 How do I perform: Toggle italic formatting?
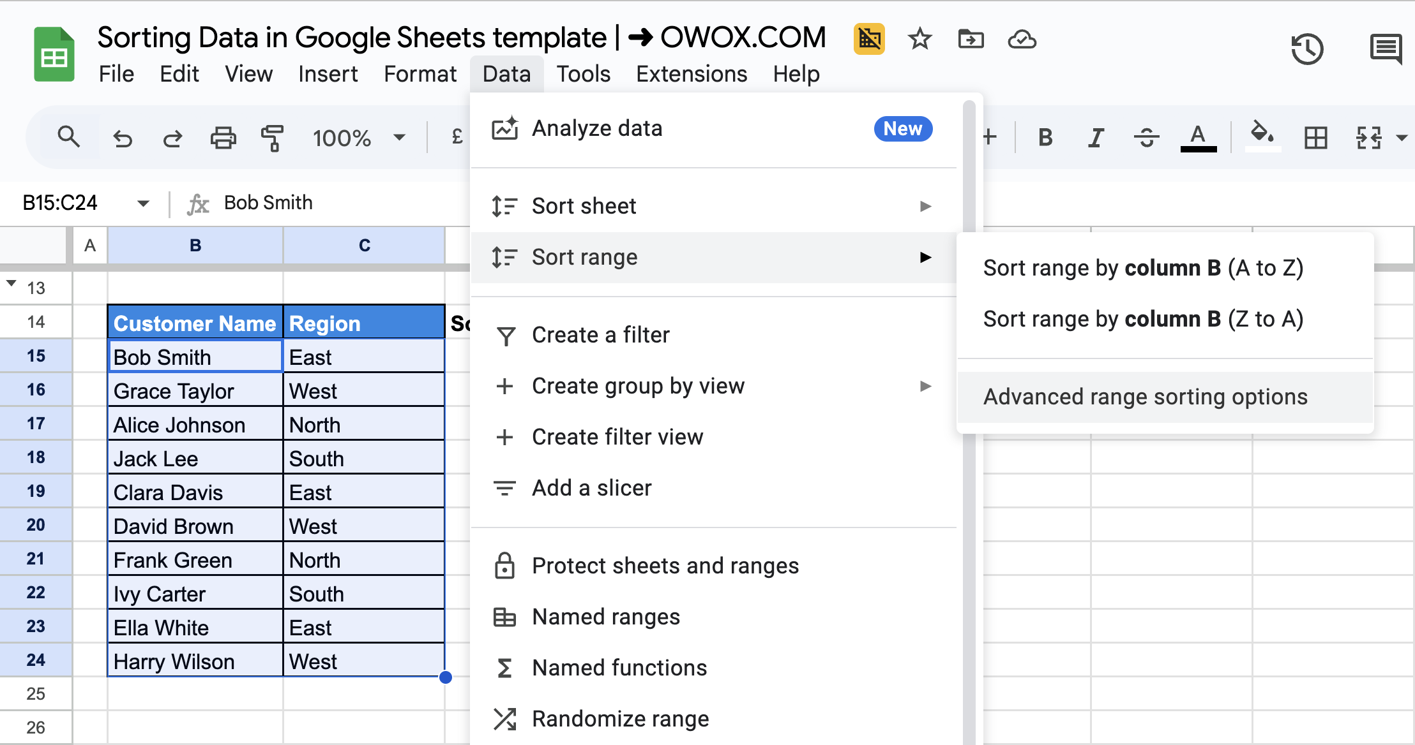click(x=1096, y=138)
